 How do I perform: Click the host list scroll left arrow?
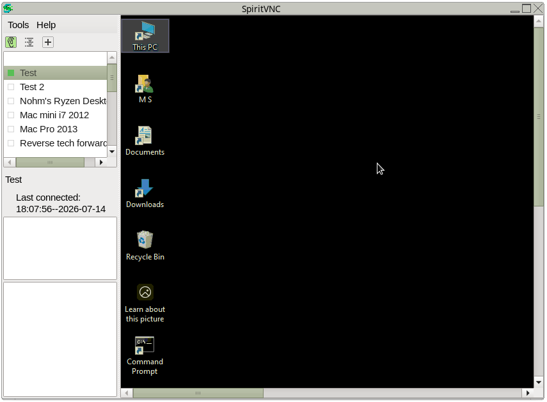coord(10,162)
